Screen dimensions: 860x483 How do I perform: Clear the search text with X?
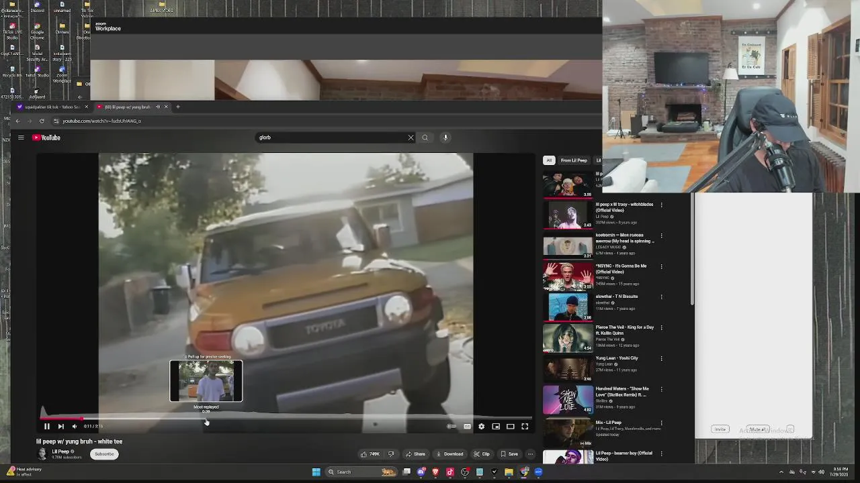411,138
